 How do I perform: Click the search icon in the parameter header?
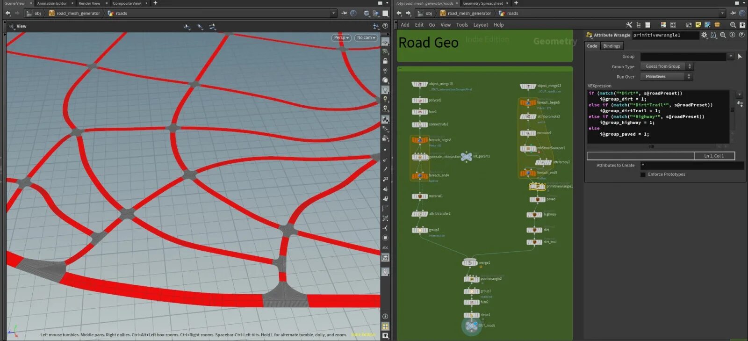[723, 35]
